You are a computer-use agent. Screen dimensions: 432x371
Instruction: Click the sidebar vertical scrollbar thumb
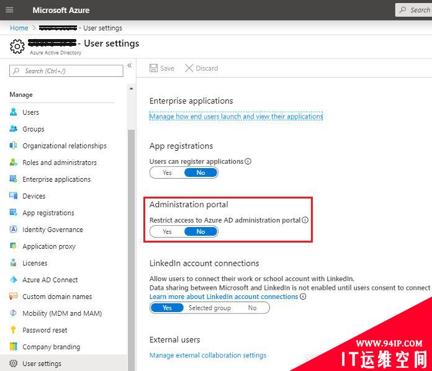pyautogui.click(x=131, y=249)
